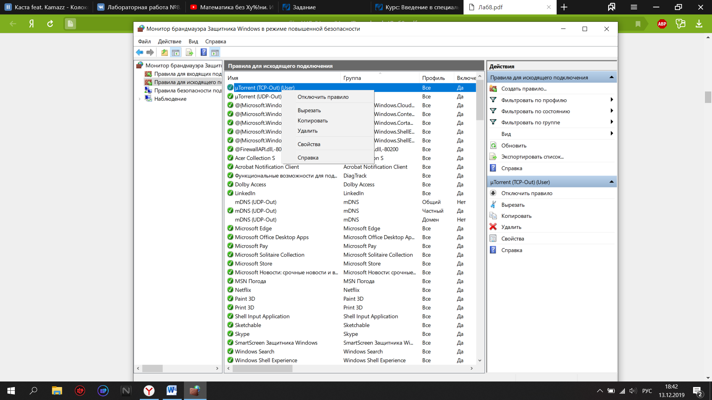Choose Справка in context menu
The image size is (712, 400).
tap(327, 157)
